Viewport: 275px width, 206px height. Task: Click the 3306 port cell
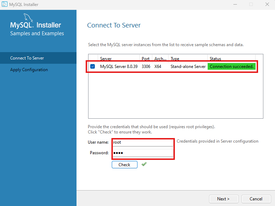[x=146, y=67]
